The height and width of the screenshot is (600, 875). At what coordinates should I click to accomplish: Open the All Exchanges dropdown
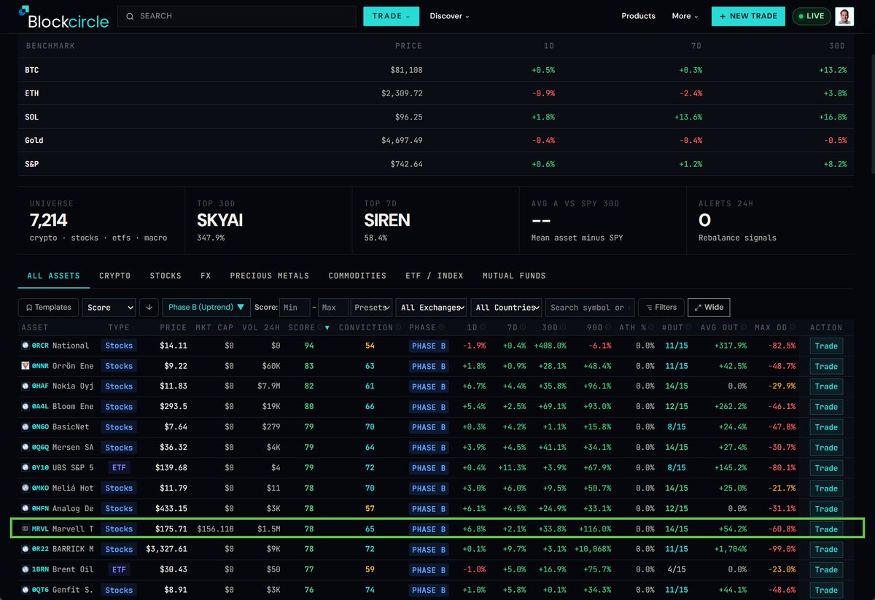click(x=432, y=308)
